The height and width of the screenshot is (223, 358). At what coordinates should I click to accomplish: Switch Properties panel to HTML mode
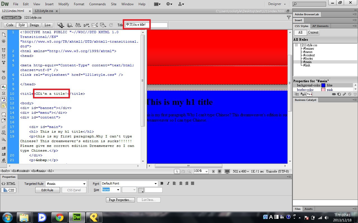9,183
